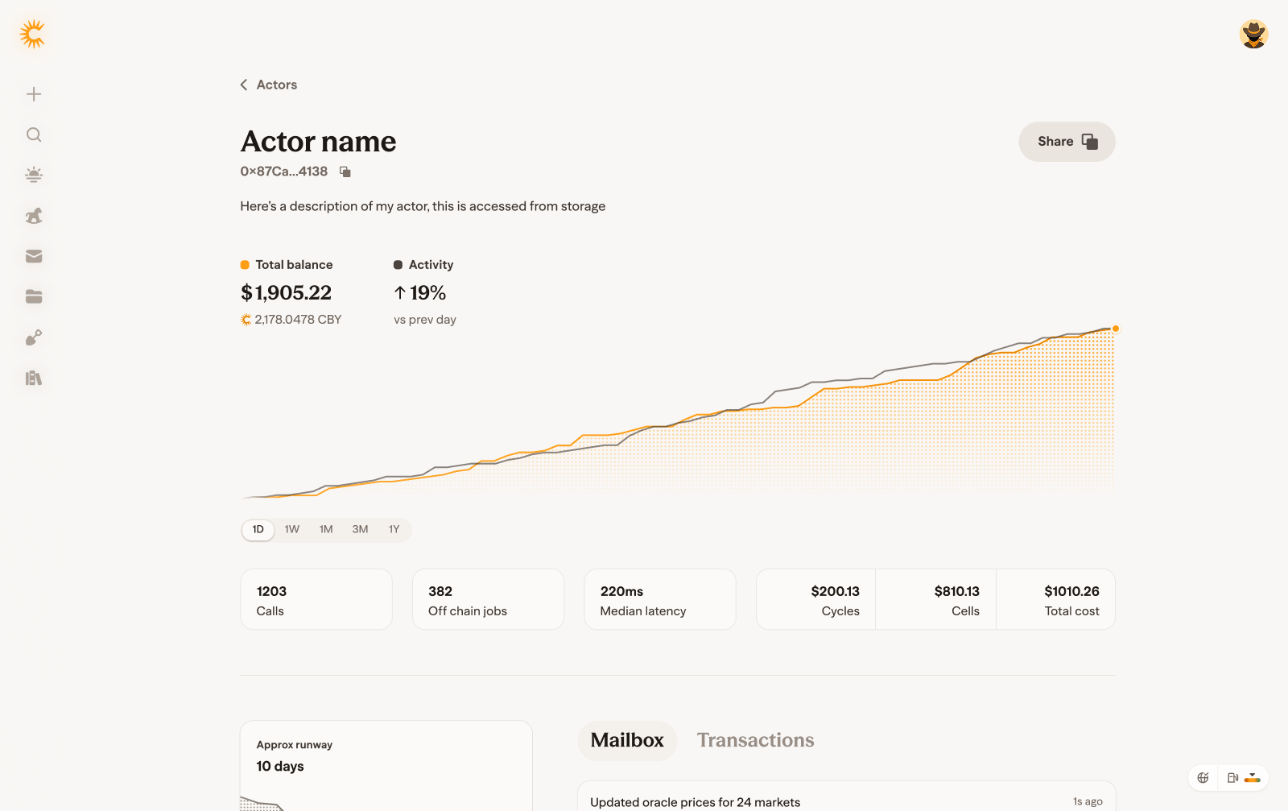The image size is (1288, 811).
Task: Open mailbox envelope icon in sidebar
Action: [34, 256]
